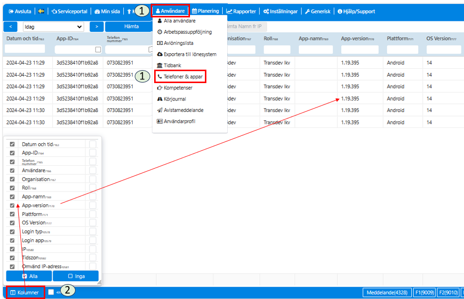Viewport: 464px width, 299px height.
Task: Uncheck Telefon nummer column checkbox
Action: (x=12, y=162)
